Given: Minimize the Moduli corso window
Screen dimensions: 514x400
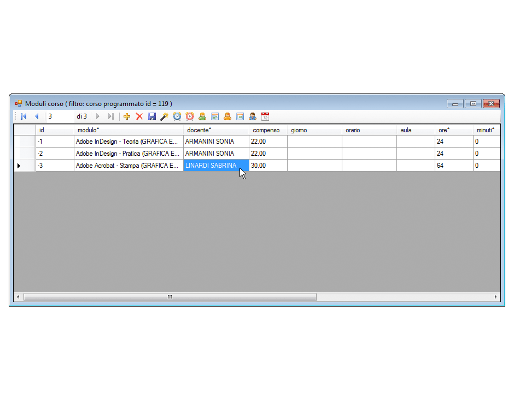Looking at the screenshot, I should (x=455, y=103).
